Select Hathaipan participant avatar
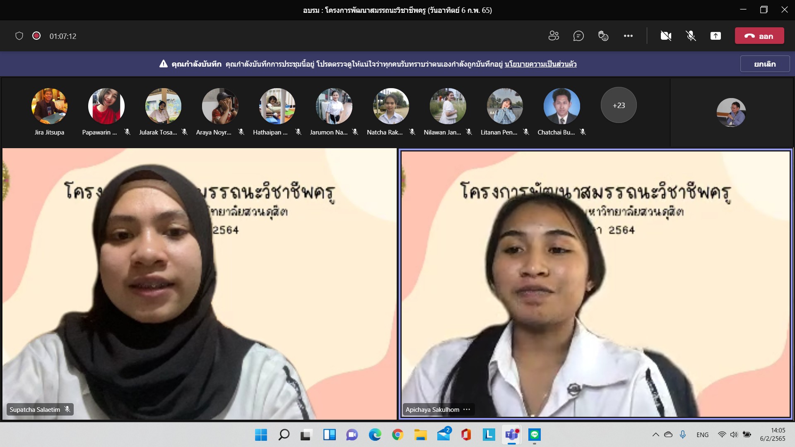The image size is (795, 447). 277,106
